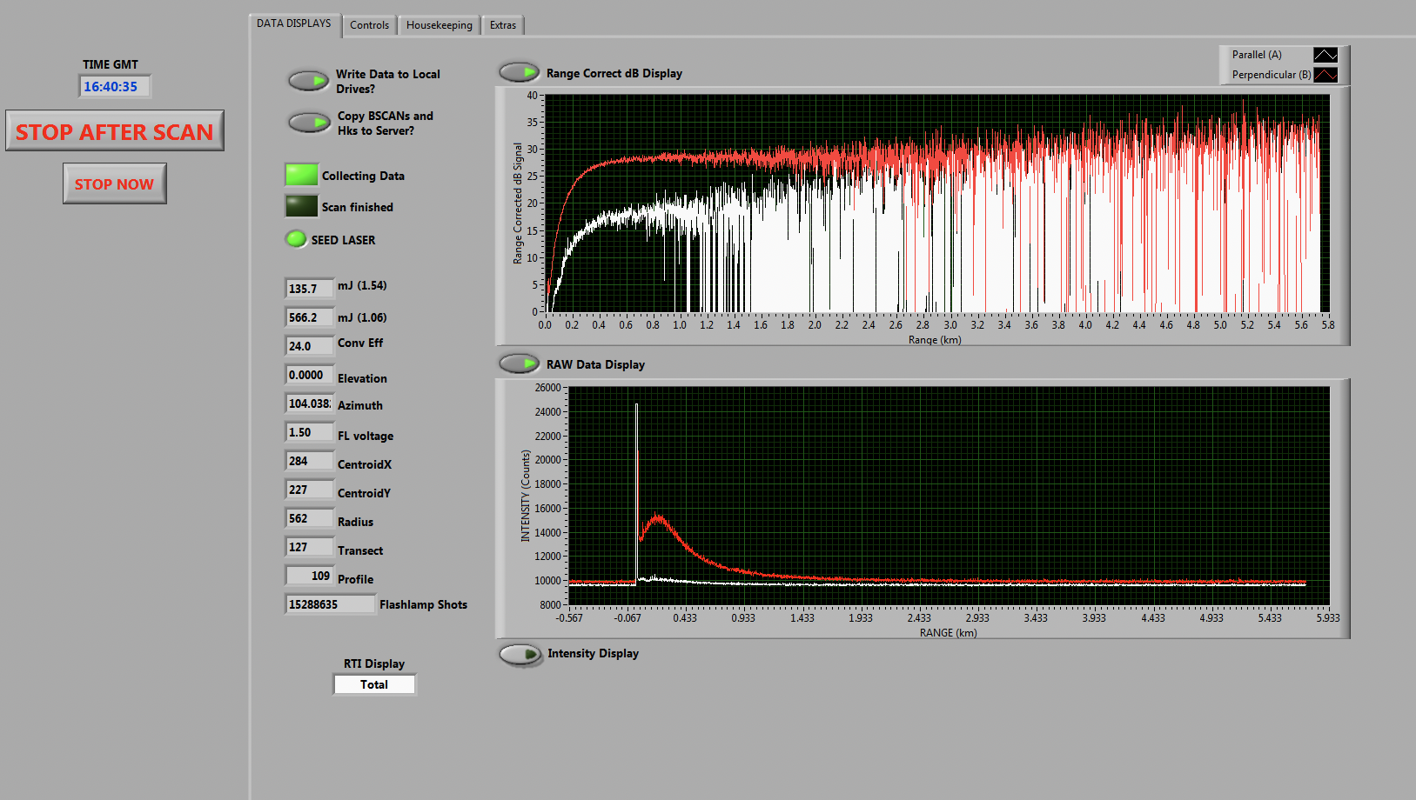Image resolution: width=1416 pixels, height=800 pixels.
Task: Toggle Copy BSCANs and Hks to Server
Action: 308,123
